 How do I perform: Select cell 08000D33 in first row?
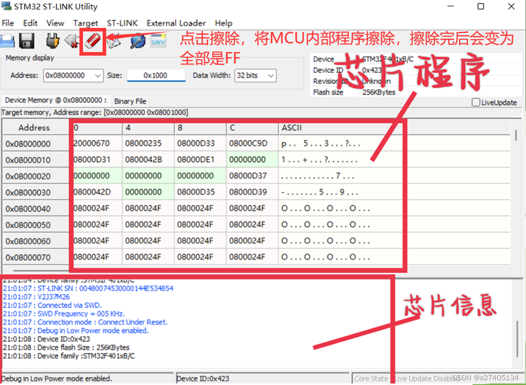point(200,143)
